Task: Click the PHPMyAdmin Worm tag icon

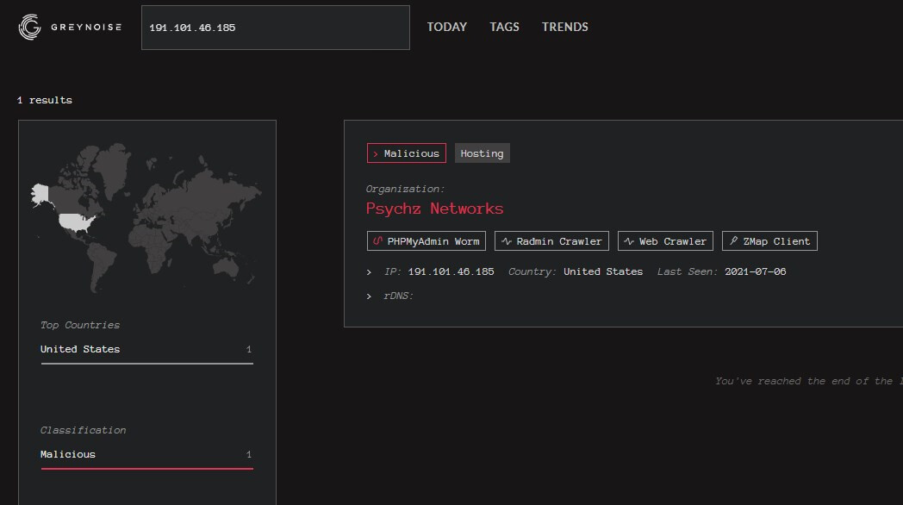Action: 377,241
